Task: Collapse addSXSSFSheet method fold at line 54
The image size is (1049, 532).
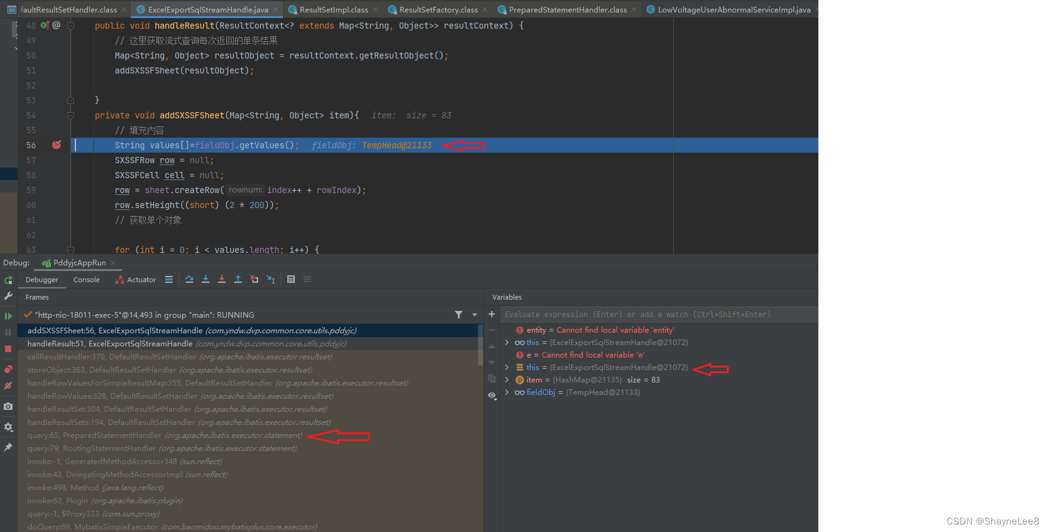Action: tap(70, 115)
